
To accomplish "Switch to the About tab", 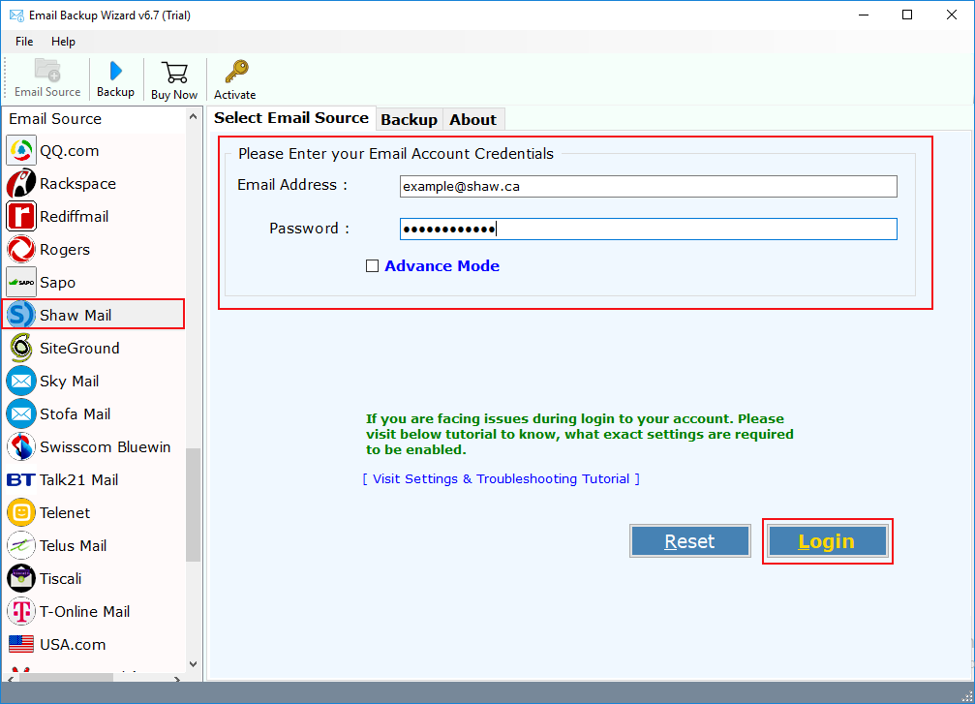I will (x=473, y=119).
